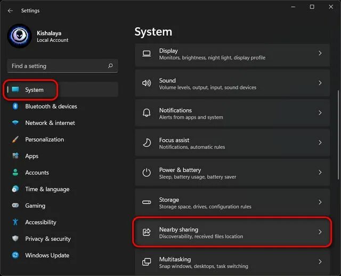341x276 pixels.
Task: Select Apps in the sidebar
Action: [x=32, y=156]
